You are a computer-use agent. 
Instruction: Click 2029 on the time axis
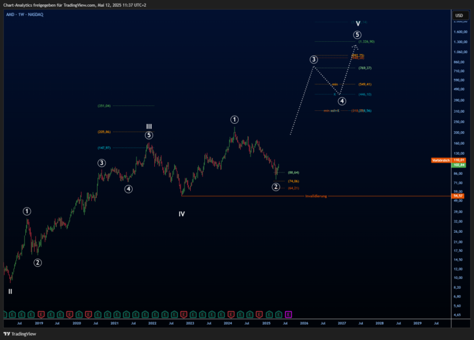(x=417, y=323)
